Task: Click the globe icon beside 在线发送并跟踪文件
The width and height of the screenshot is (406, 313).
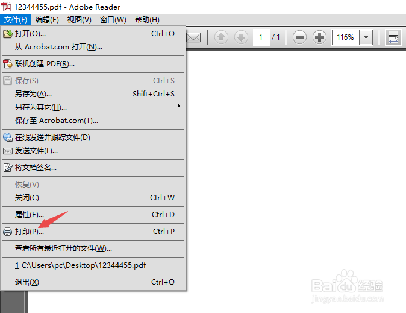Action: (x=7, y=138)
